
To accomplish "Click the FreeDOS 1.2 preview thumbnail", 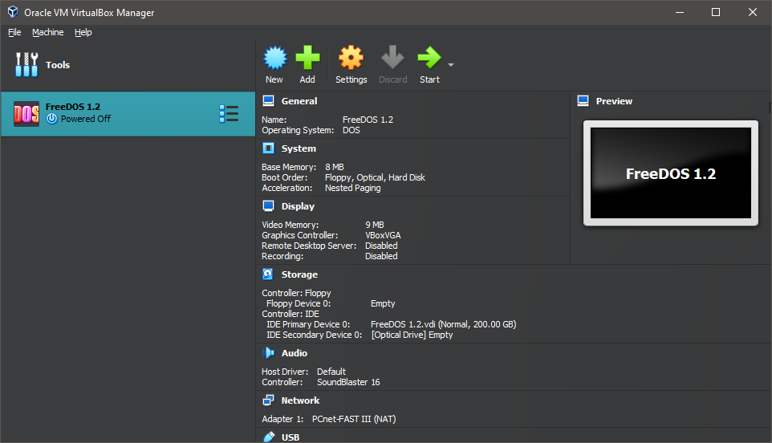I will [x=670, y=173].
